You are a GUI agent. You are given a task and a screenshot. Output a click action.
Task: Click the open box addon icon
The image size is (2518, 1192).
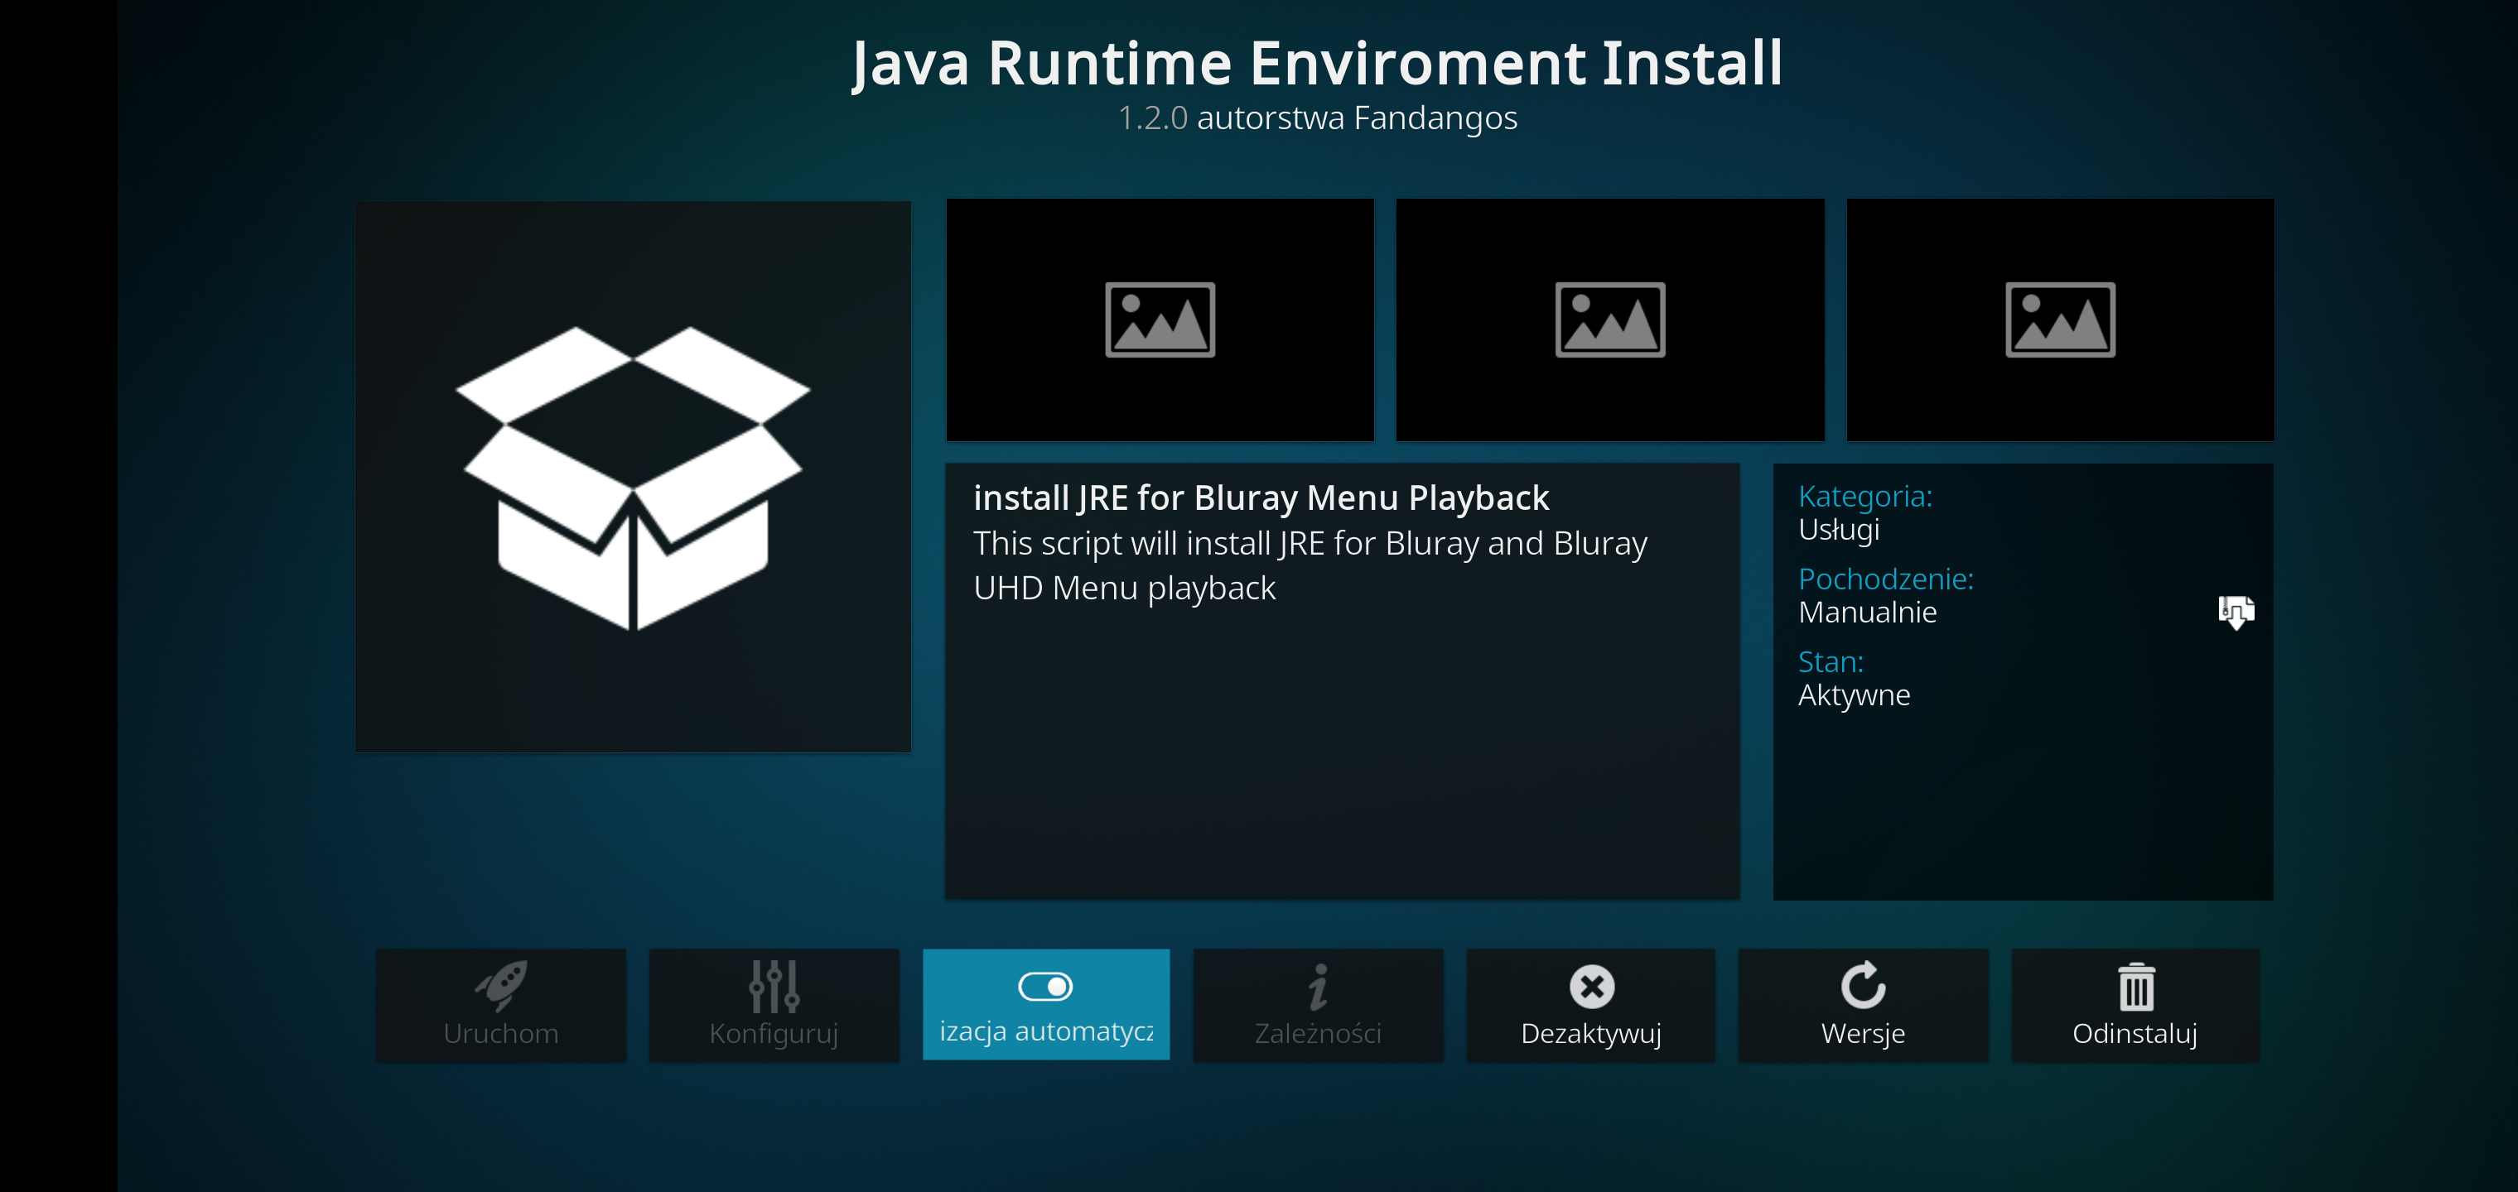tap(634, 477)
